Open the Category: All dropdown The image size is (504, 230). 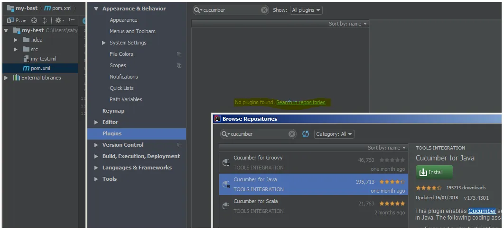[334, 134]
